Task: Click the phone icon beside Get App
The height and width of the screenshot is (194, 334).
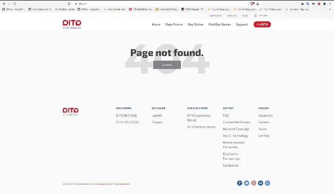Action: coord(256,16)
